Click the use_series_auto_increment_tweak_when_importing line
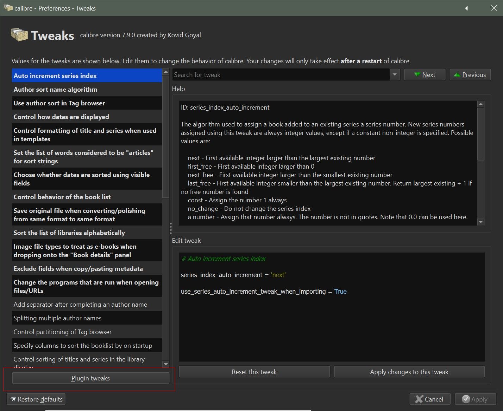Screen dimensions: 503x411 click(264, 291)
